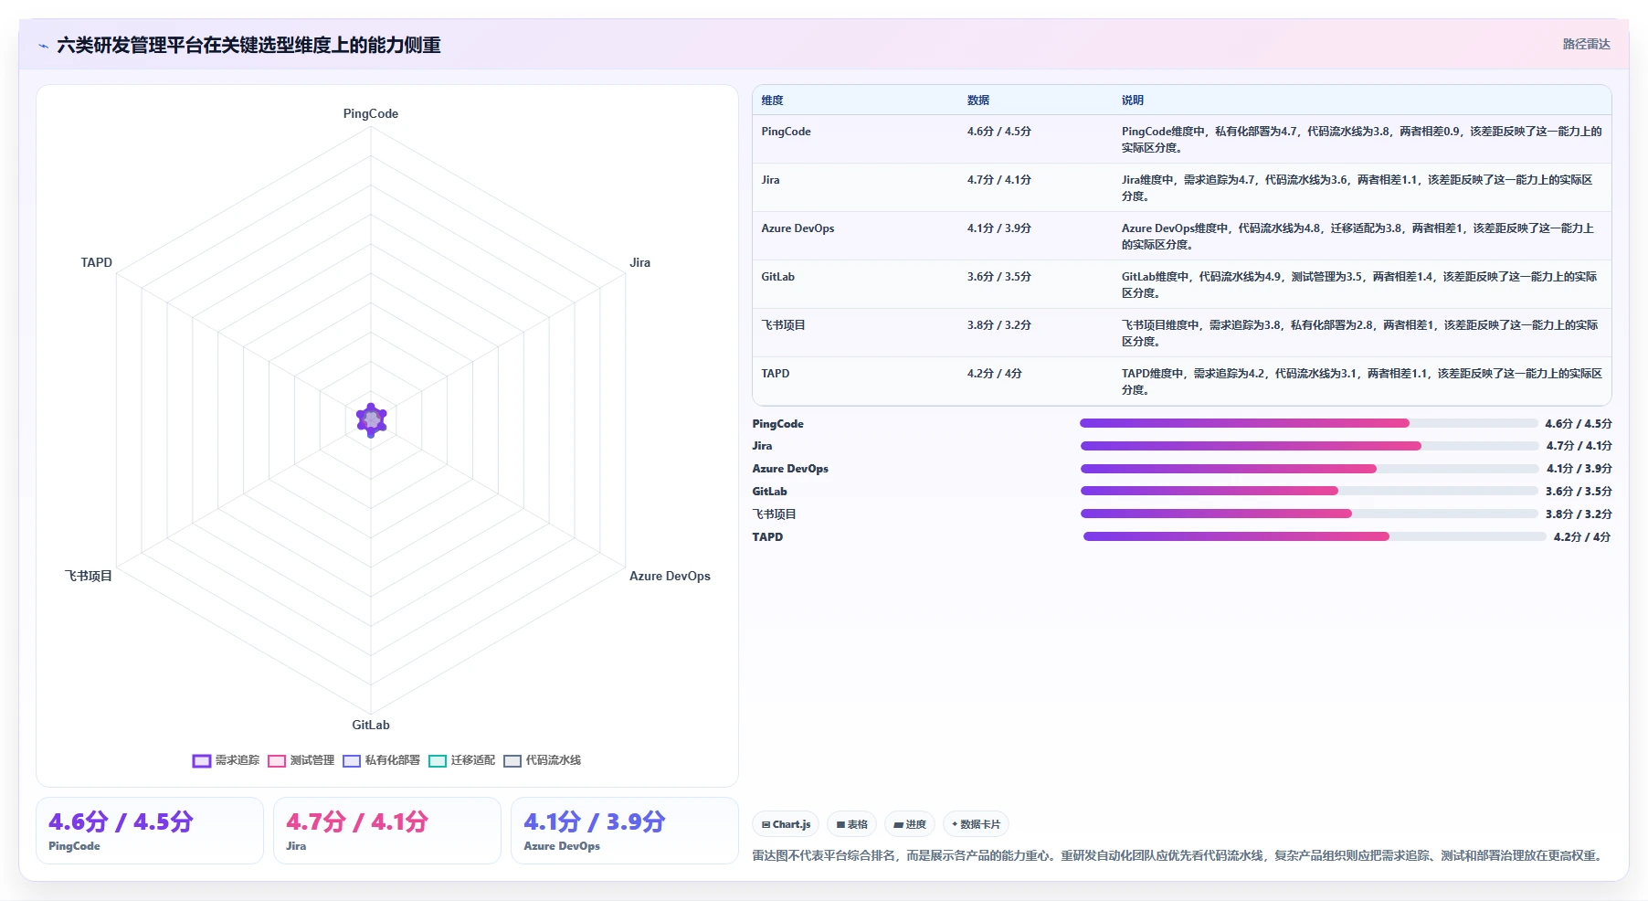Viewport: 1648px width, 901px height.
Task: Click the Azure DevOps data card
Action: coord(625,831)
